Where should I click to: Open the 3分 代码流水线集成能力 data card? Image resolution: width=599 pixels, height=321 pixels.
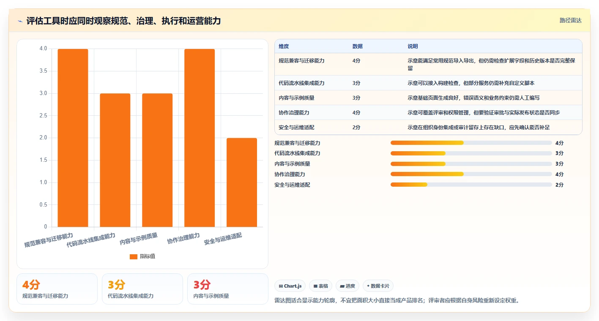click(142, 289)
